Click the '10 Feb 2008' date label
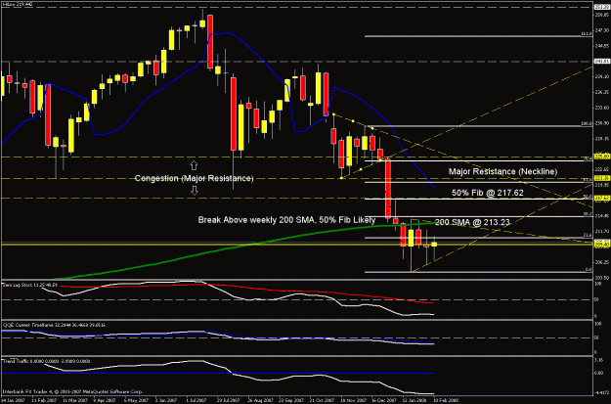611x404 pixels. (445, 400)
